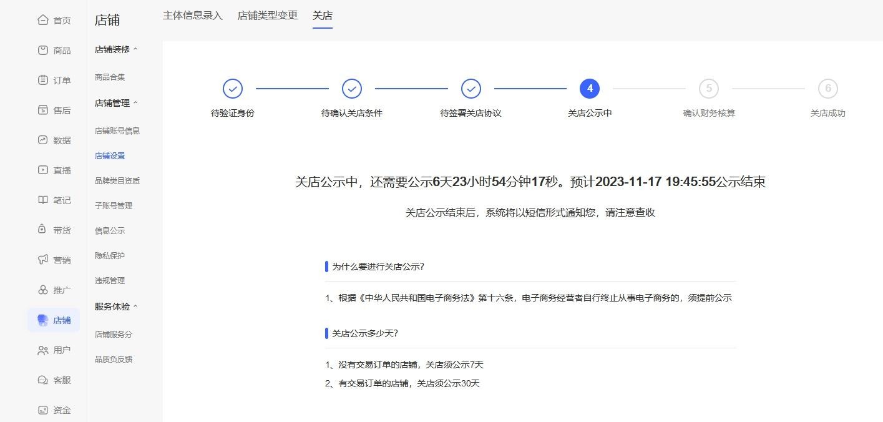The height and width of the screenshot is (422, 883).
Task: Switch to the 主体信息录入 tab
Action: pyautogui.click(x=193, y=15)
